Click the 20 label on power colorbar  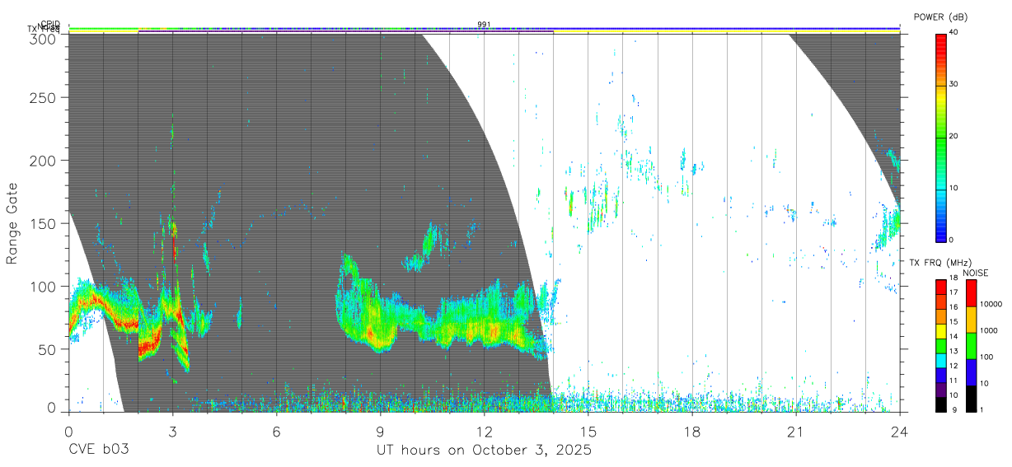(x=953, y=136)
